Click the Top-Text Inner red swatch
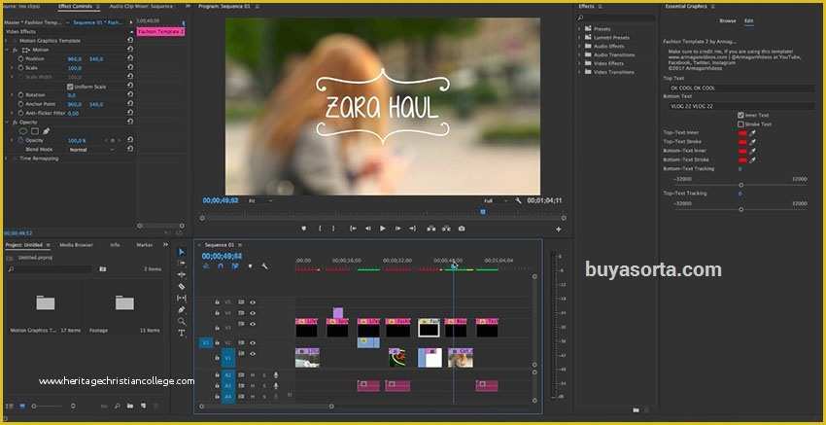Screen dimensions: 826x425 pos(742,133)
